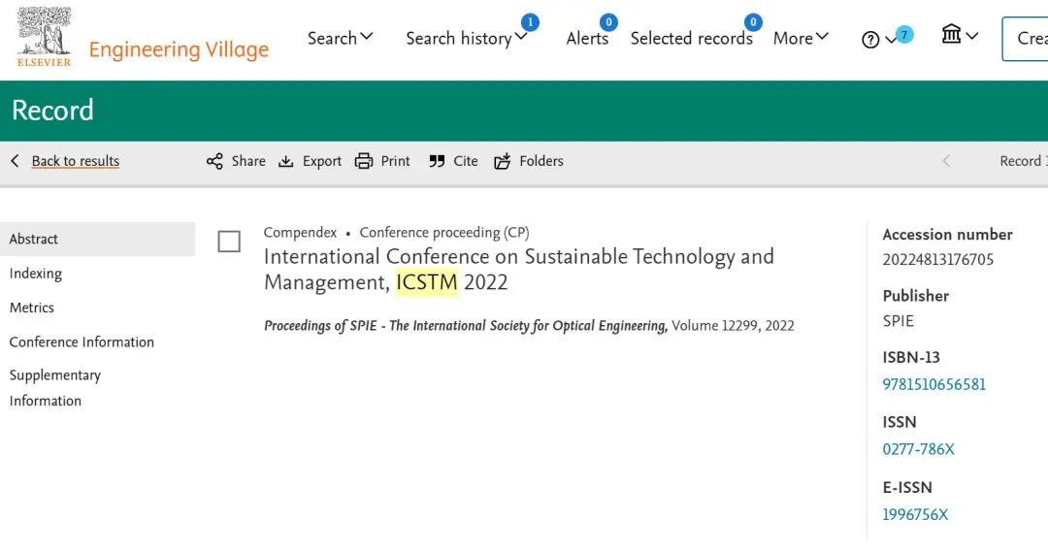Image resolution: width=1048 pixels, height=553 pixels.
Task: Open the Engineering Village home link
Action: pos(179,49)
